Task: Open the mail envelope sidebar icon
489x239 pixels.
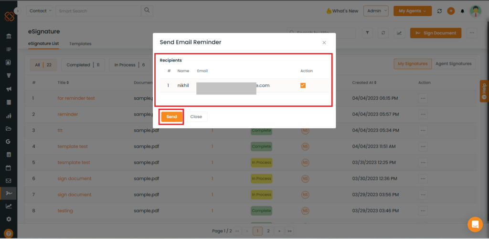Action: pos(9,181)
